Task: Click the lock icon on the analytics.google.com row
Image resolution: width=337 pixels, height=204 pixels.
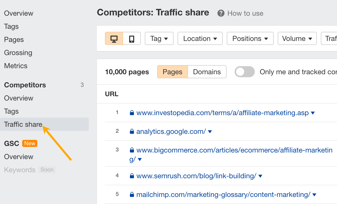Action: tap(132, 131)
